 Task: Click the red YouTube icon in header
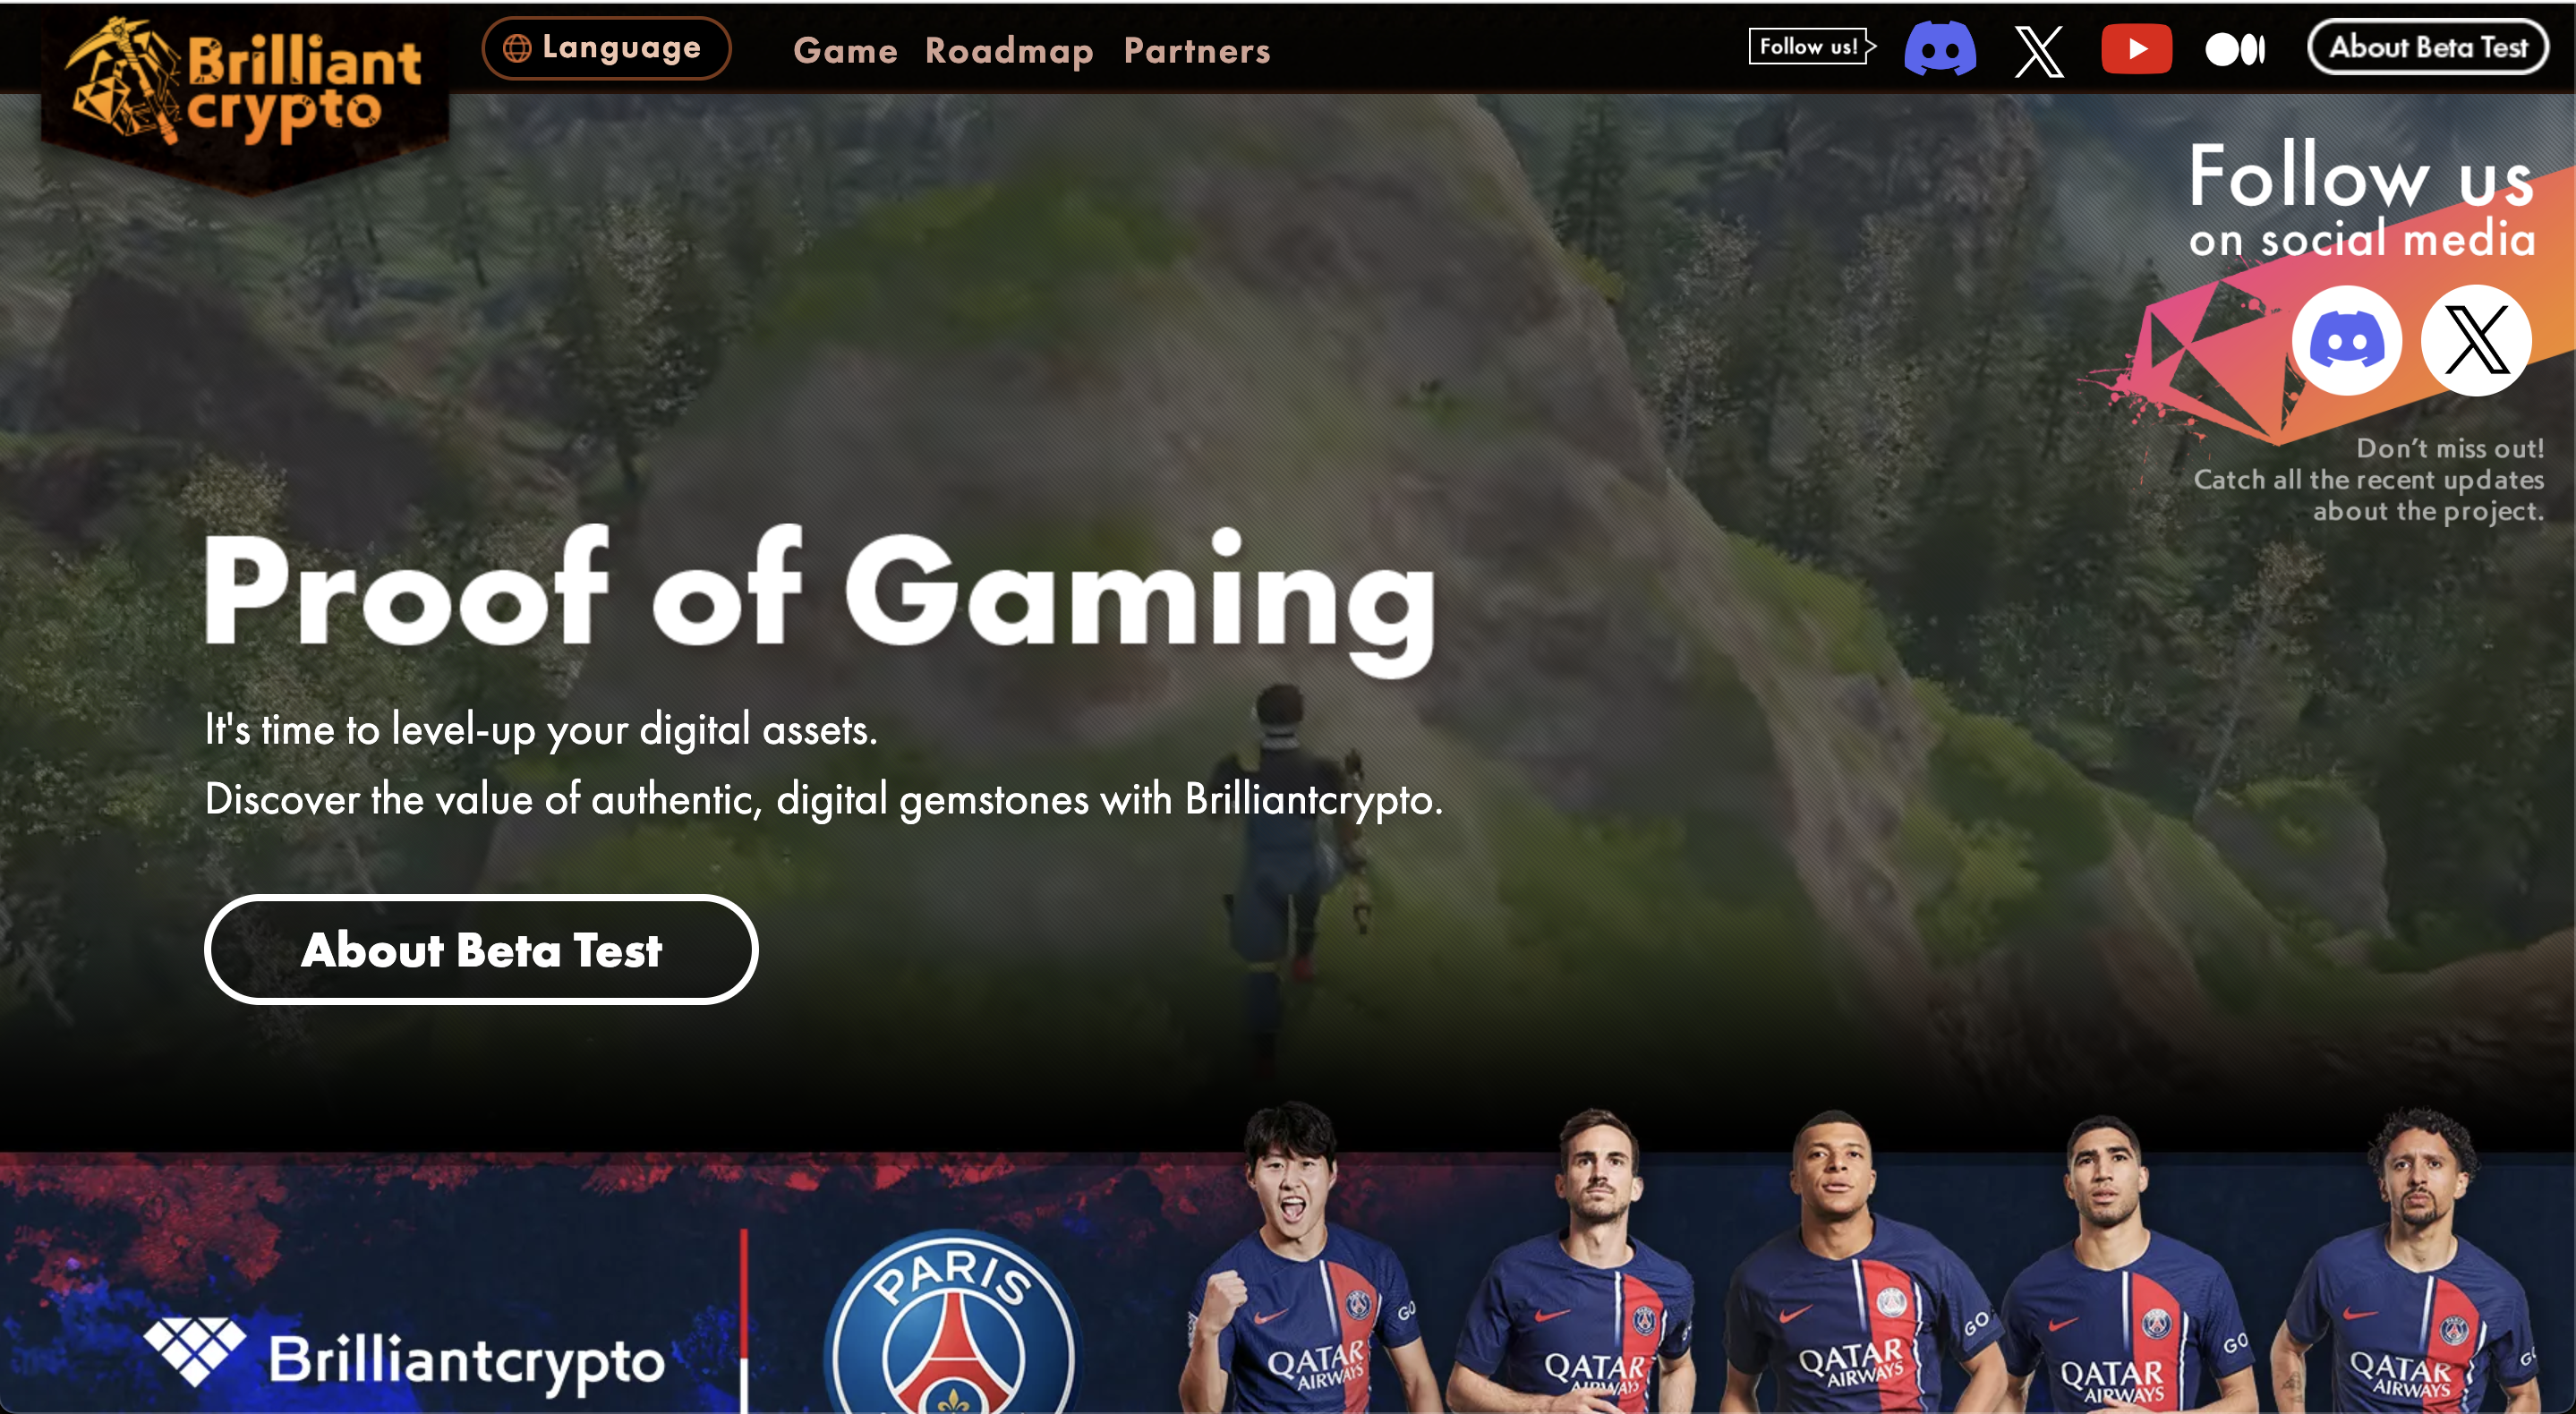[x=2137, y=49]
